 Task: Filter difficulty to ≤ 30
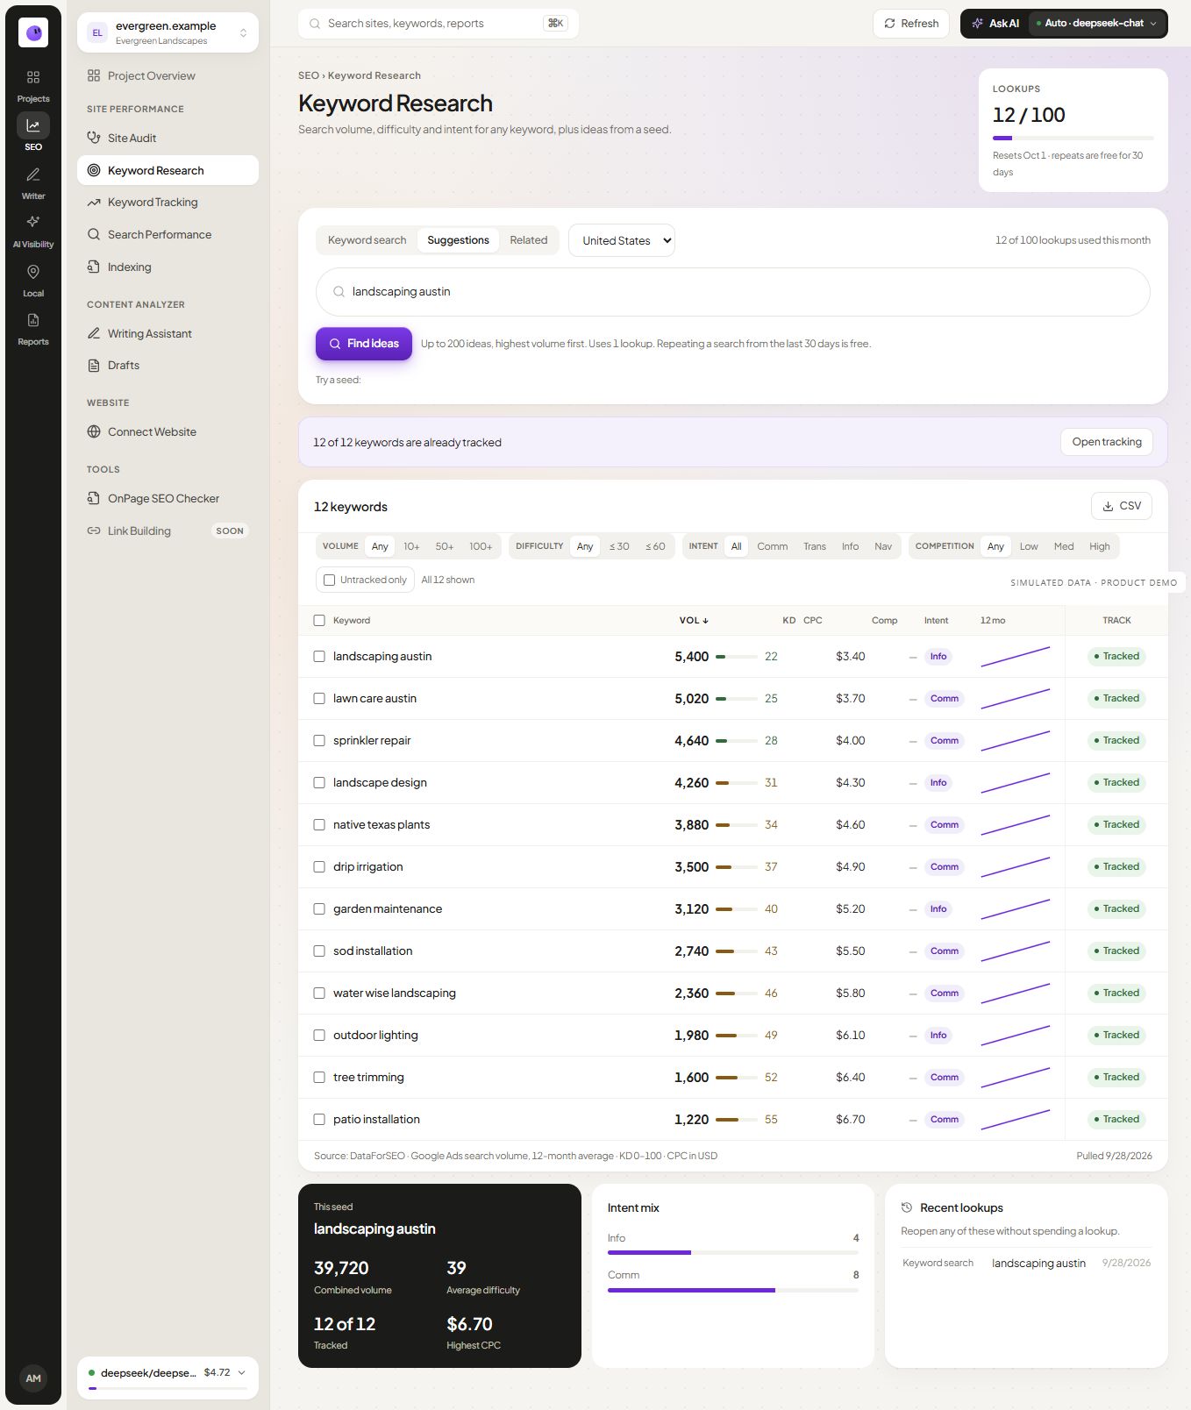click(x=619, y=546)
